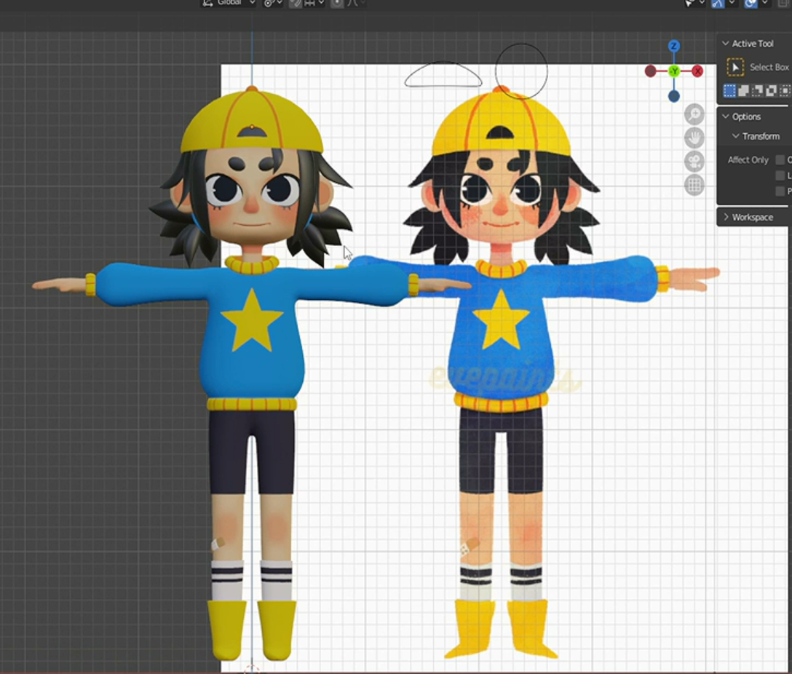This screenshot has height=674, width=792.
Task: Click the Select Box active tool icon
Action: point(735,67)
